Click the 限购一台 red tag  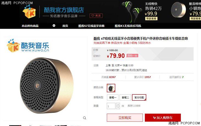(132, 56)
